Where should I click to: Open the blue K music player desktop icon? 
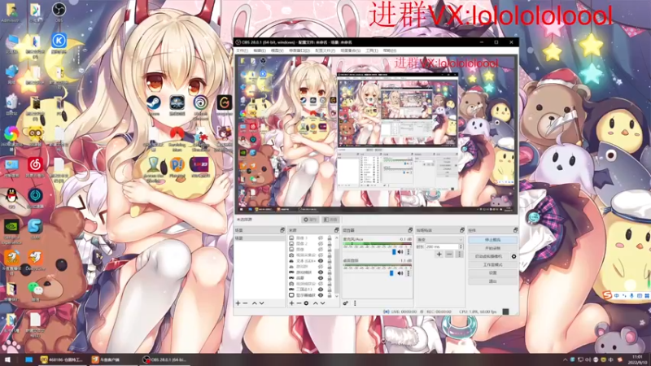pyautogui.click(x=59, y=41)
